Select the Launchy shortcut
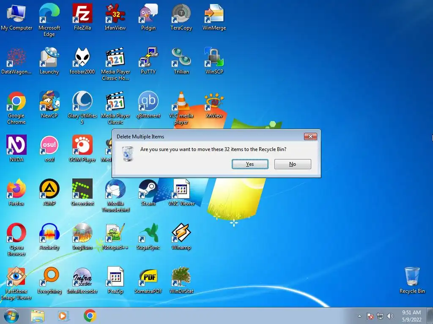 (49, 61)
